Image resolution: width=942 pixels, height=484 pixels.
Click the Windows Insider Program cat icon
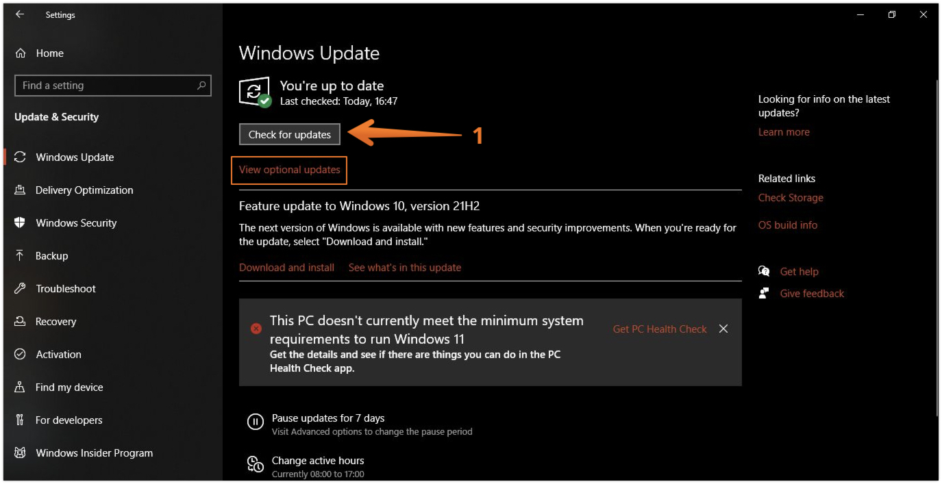coord(20,453)
